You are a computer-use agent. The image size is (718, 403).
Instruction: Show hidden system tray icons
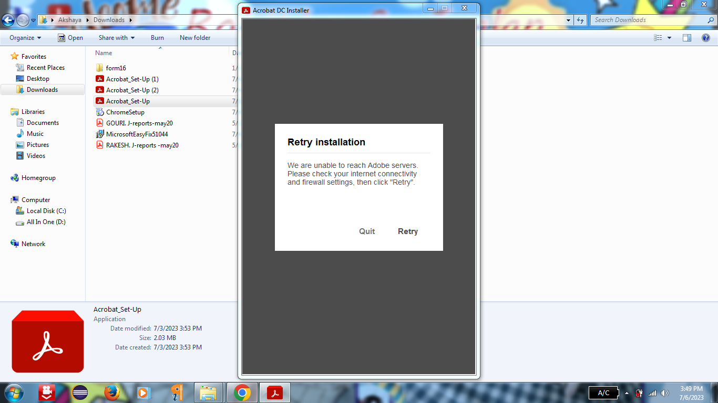627,393
